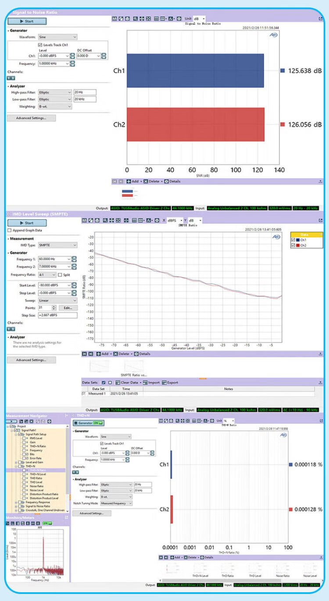Click the Details icon below the SMPTE graph
329x601 pixels.
136,354
